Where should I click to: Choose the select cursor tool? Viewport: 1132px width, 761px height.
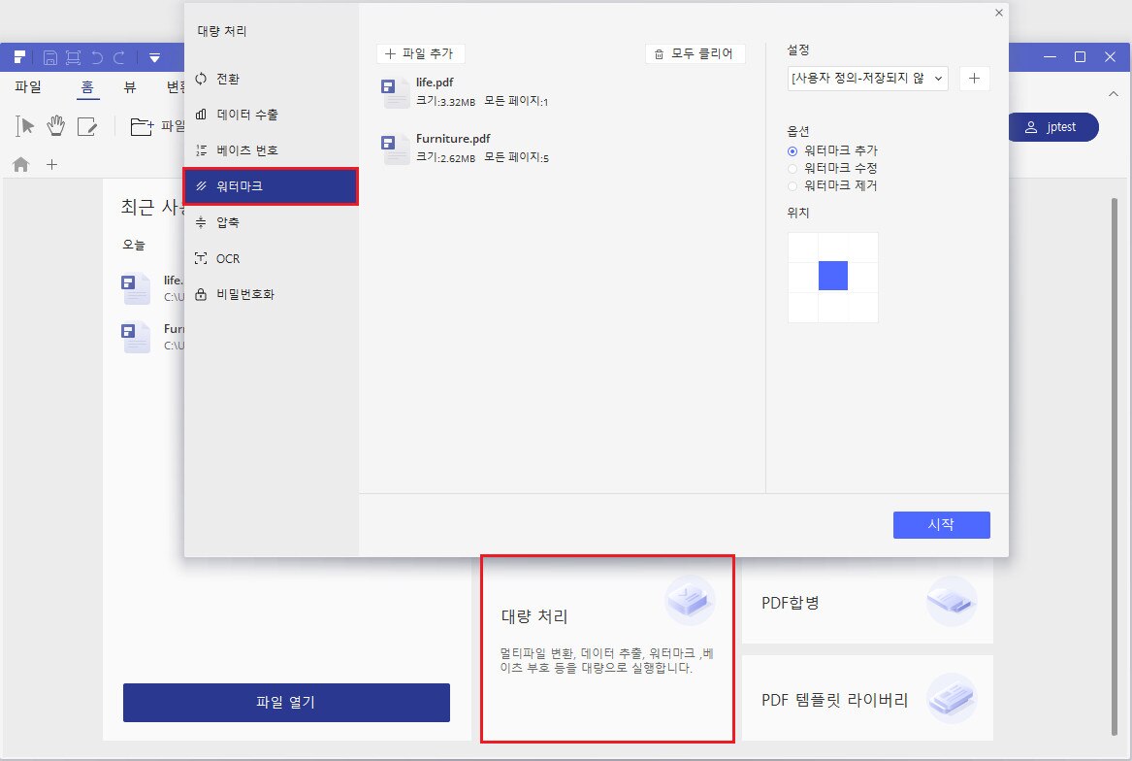[x=25, y=126]
